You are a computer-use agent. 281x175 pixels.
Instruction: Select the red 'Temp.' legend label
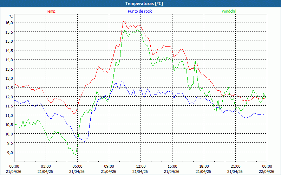pyautogui.click(x=51, y=11)
